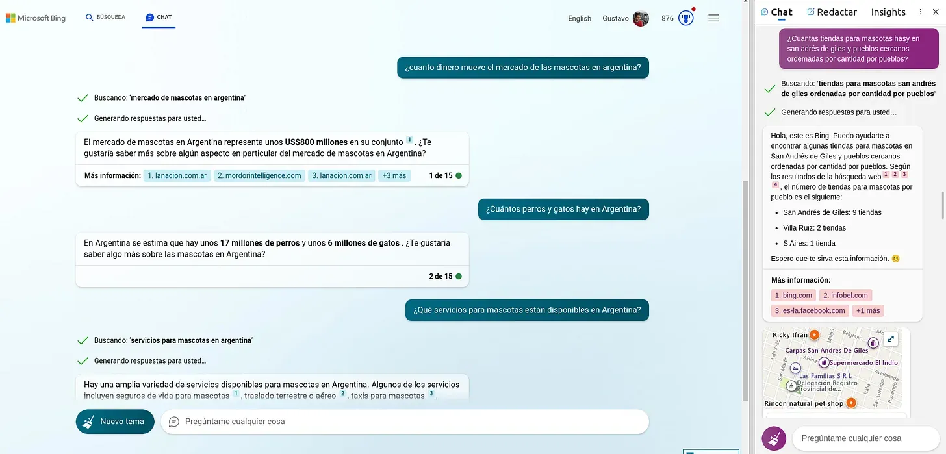Screen dimensions: 946x454
Task: Switch to the BÚSQUEDA tab
Action: point(105,18)
